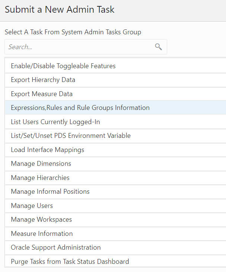Image resolution: width=226 pixels, height=272 pixels.
Task: Select Purge Tasks from Task Status Dashboard
Action: tap(70, 262)
